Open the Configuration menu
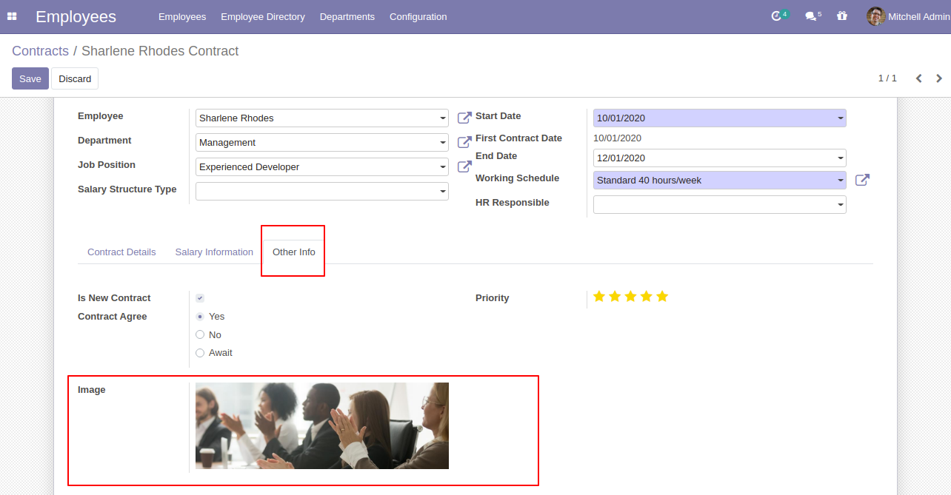 click(418, 16)
